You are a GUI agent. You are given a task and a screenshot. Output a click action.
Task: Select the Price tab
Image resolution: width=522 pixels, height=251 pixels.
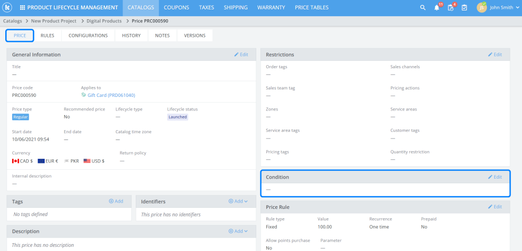coord(20,35)
